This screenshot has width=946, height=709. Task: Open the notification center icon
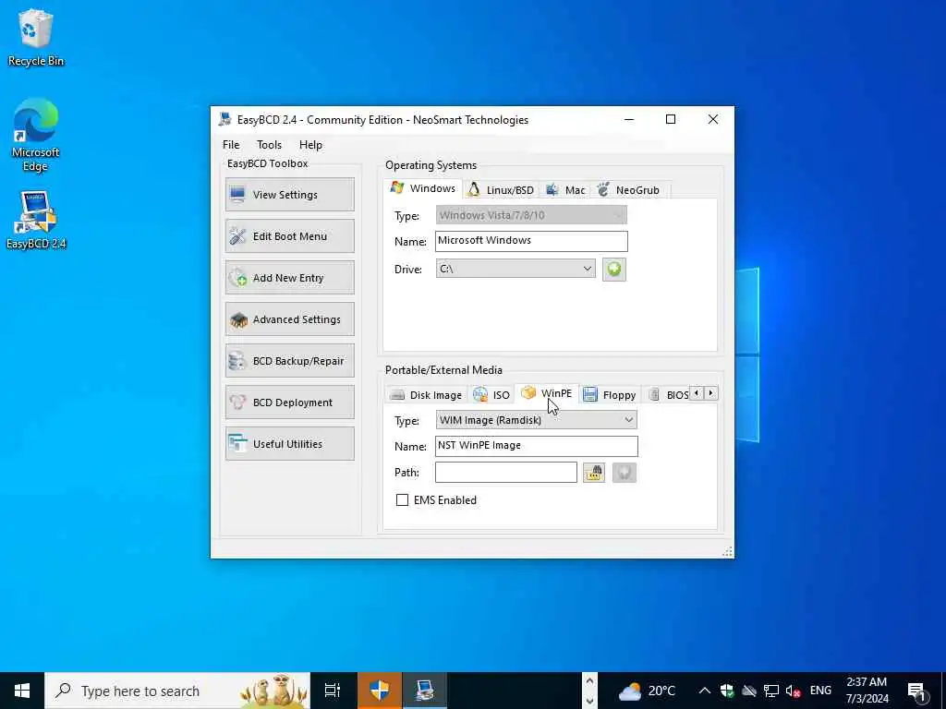[917, 691]
